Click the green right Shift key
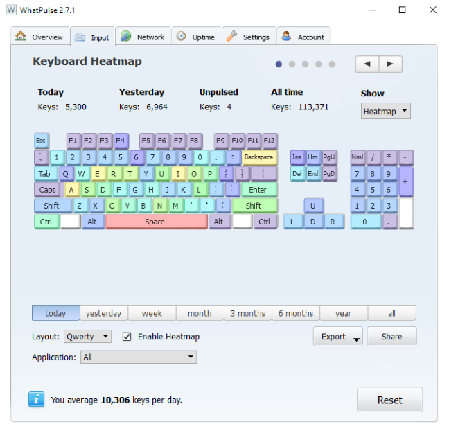449x433 pixels. click(x=255, y=205)
